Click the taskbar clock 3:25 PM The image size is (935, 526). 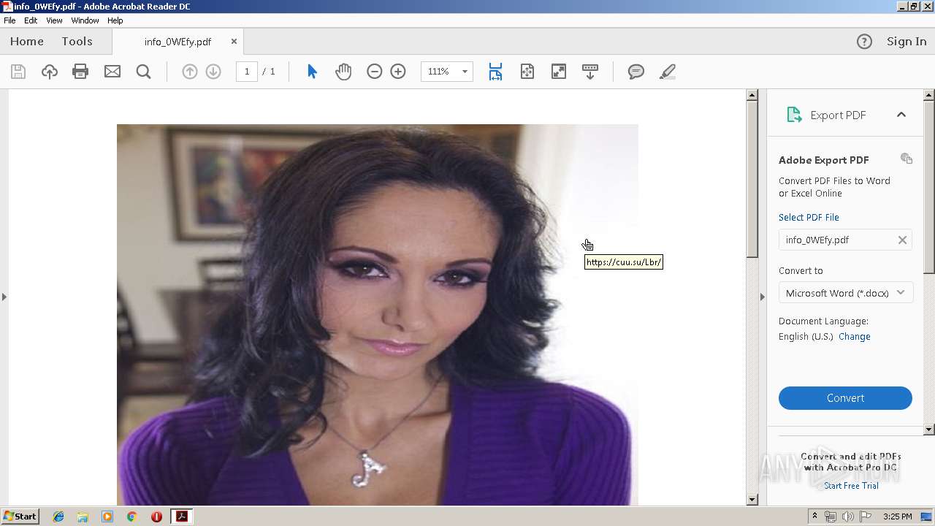point(897,517)
